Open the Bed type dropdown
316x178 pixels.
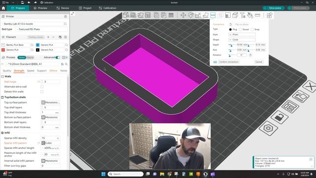(41, 29)
